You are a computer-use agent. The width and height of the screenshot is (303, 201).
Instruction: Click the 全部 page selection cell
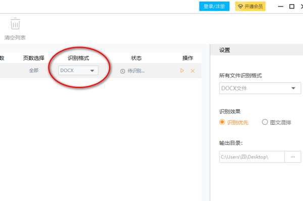34,71
